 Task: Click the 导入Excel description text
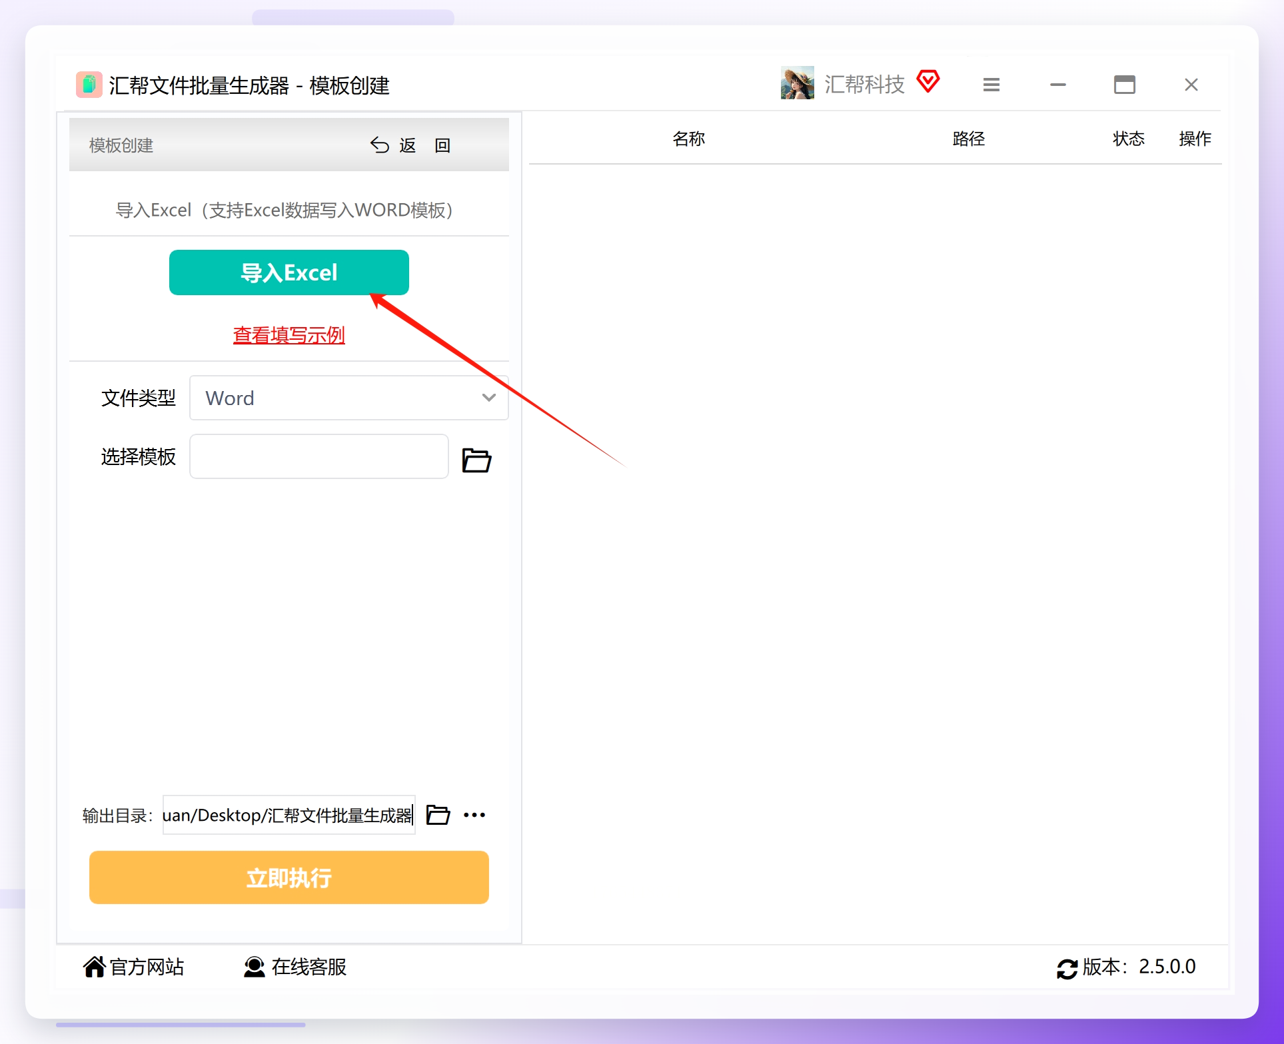[x=284, y=211]
